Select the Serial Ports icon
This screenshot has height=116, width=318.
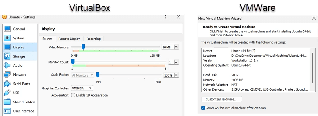pyautogui.click(x=7, y=84)
